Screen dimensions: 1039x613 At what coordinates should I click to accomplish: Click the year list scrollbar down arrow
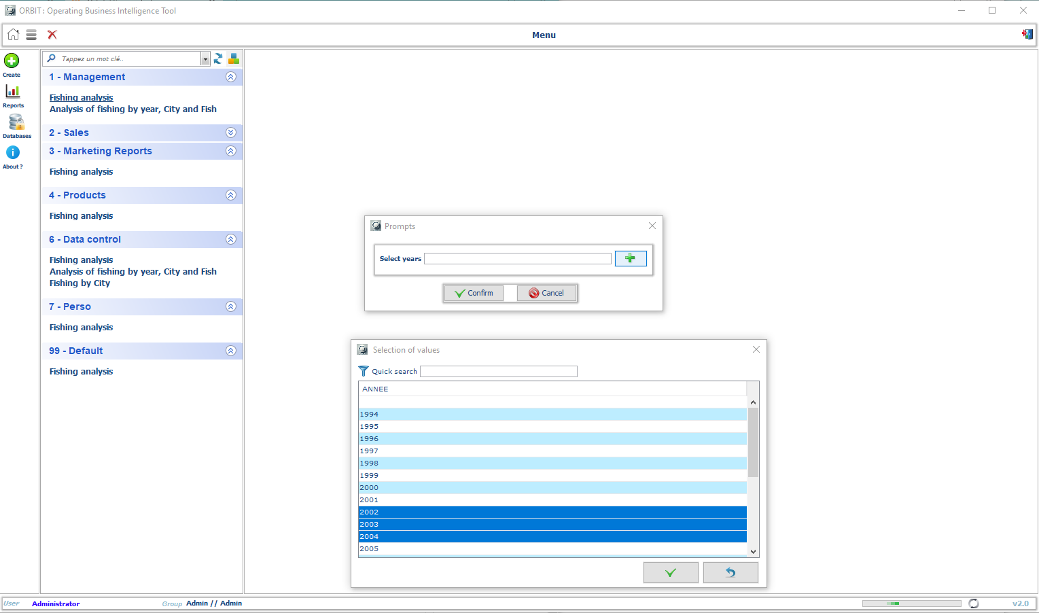coord(753,551)
